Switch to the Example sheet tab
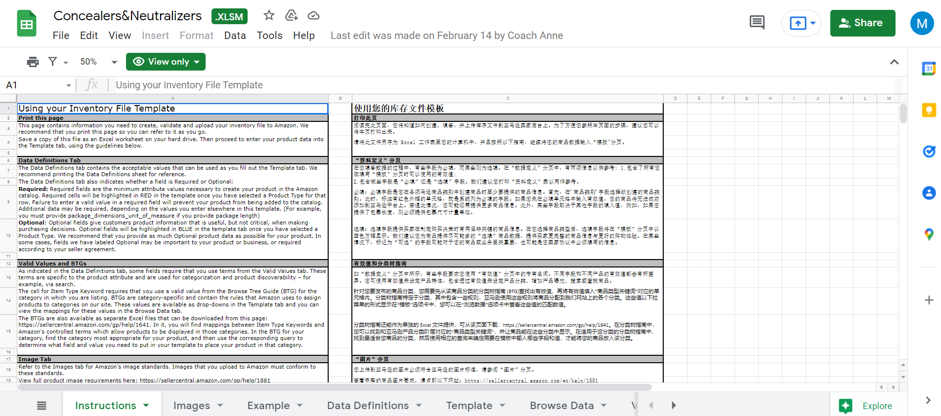 point(268,406)
